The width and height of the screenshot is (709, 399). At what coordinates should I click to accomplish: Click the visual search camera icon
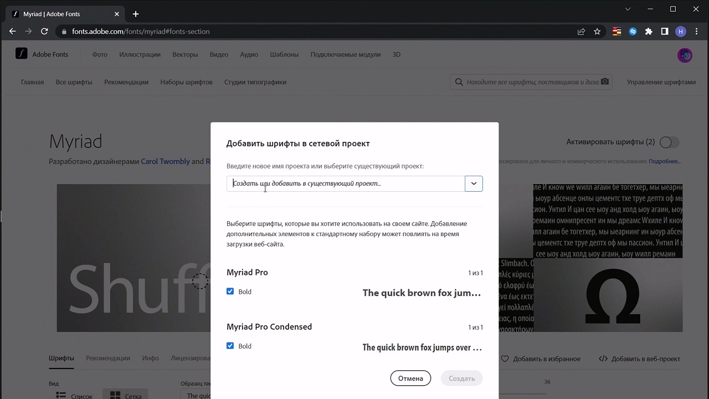(x=605, y=81)
